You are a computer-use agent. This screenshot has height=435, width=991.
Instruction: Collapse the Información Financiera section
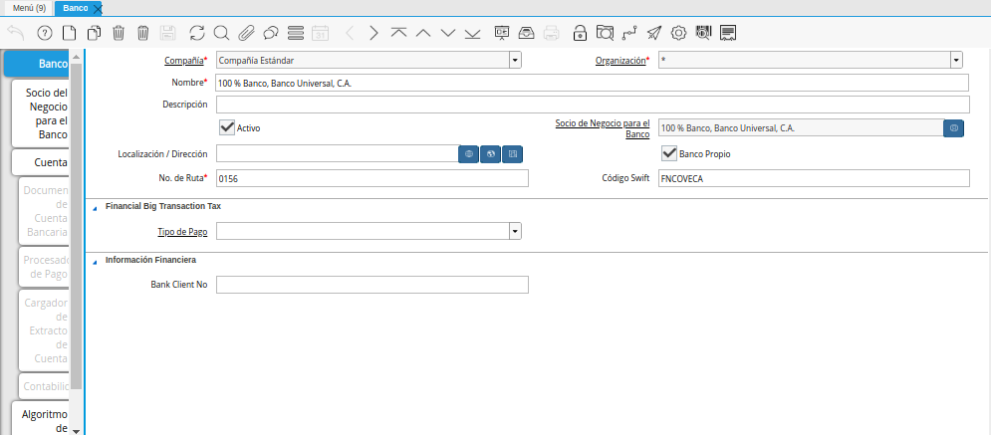[95, 261]
